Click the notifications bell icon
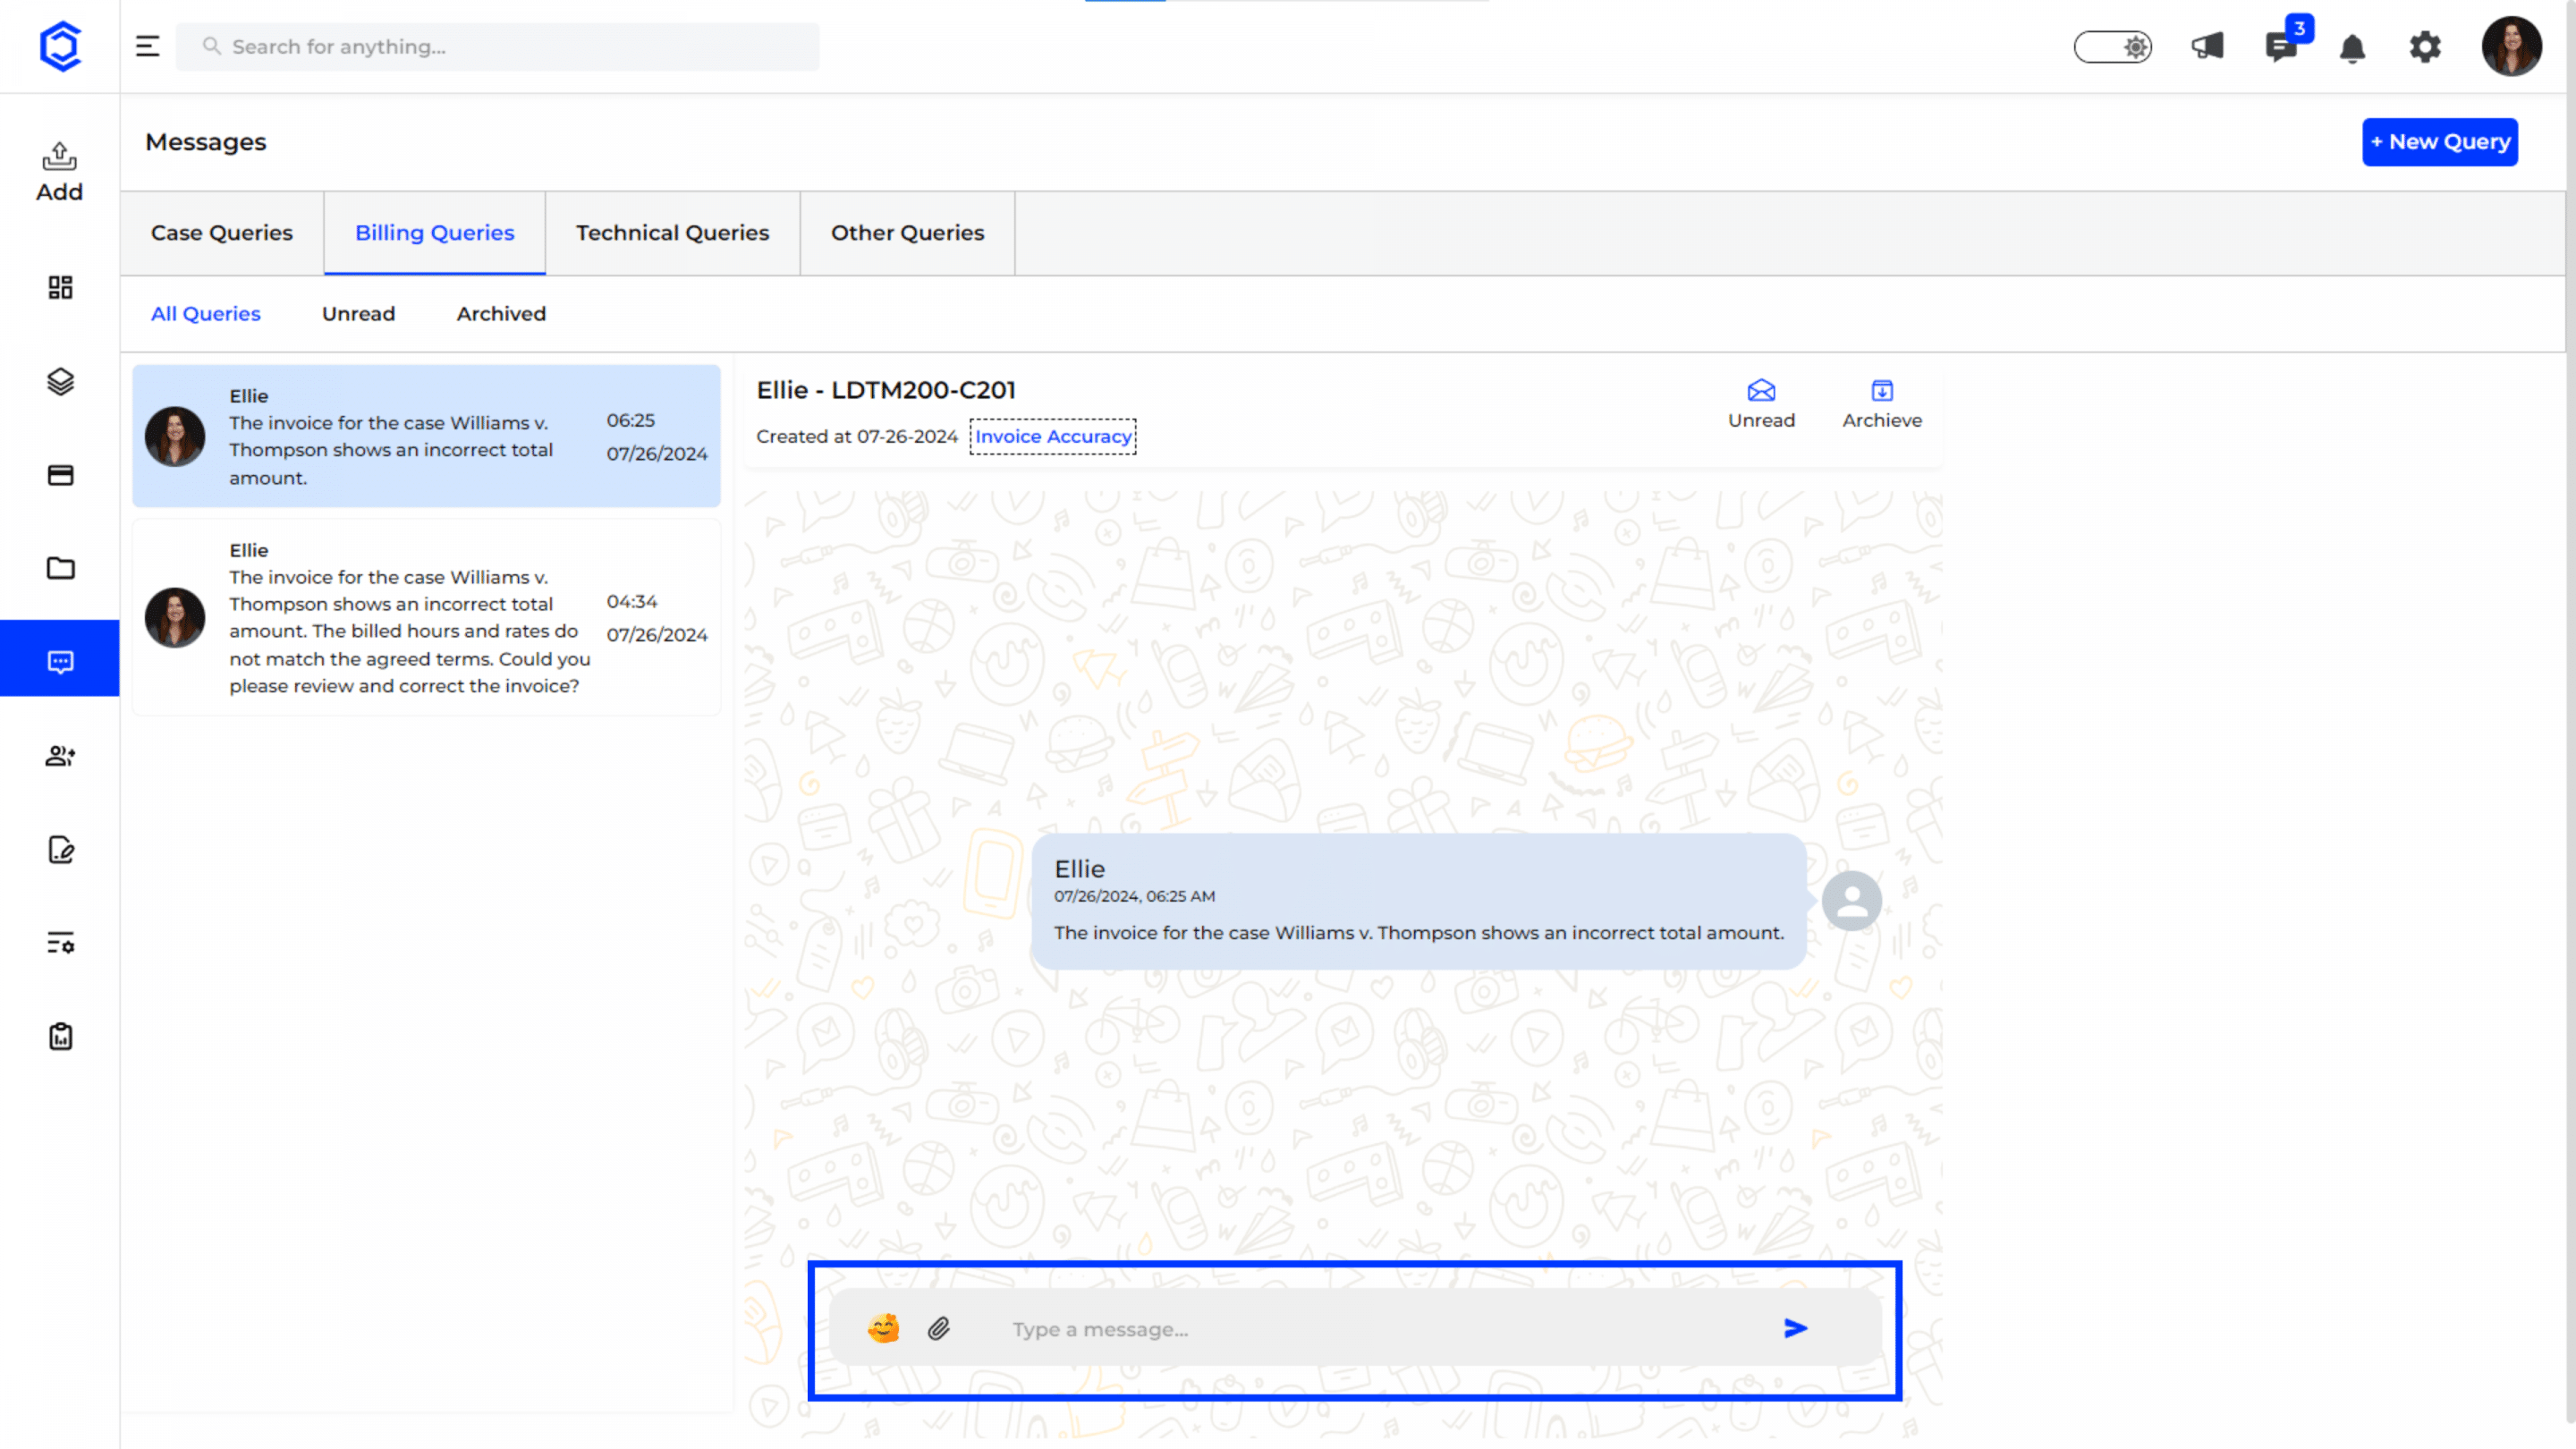This screenshot has width=2576, height=1449. [x=2352, y=48]
